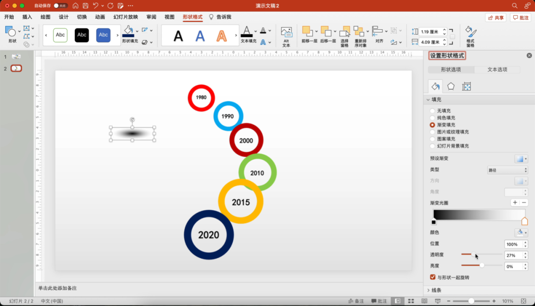This screenshot has height=306, width=535.
Task: Open the 文本填充 dropdown arrow
Action: coord(256,31)
